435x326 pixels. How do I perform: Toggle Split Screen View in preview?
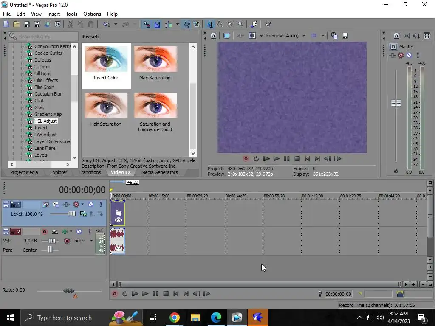[x=252, y=36]
